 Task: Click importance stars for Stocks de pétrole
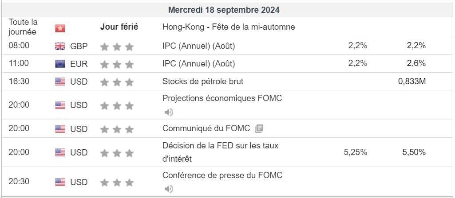tap(117, 82)
